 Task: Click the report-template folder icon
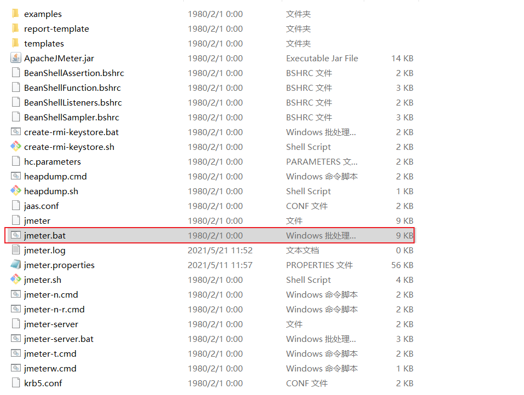tap(15, 28)
